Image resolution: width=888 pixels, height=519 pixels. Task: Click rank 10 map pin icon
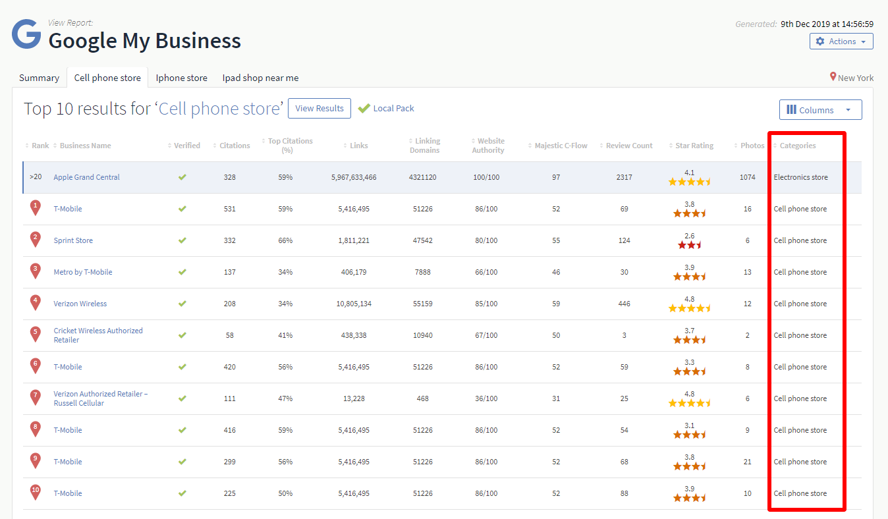[x=36, y=493]
